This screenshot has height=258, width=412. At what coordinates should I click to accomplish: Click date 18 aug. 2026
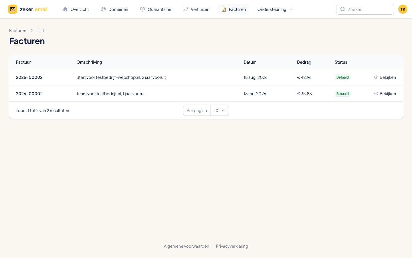coord(255,77)
